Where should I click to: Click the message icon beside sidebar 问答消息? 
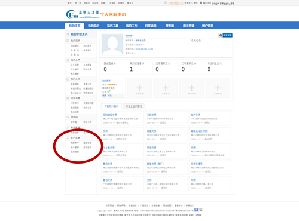(x=68, y=98)
